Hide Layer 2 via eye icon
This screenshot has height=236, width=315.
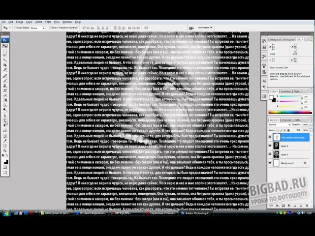[270, 146]
